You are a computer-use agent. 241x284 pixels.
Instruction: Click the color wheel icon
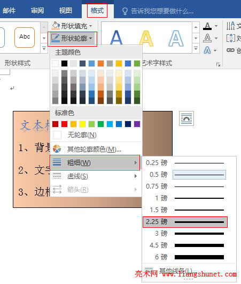point(57,149)
